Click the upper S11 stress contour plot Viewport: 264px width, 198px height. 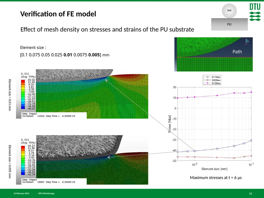pos(82,94)
